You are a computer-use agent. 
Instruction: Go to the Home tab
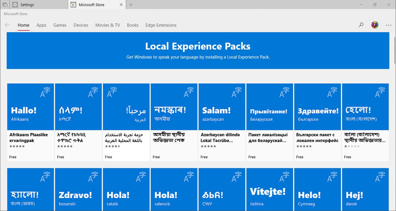24,25
